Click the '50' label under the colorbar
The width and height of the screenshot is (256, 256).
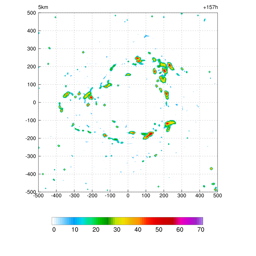pos(159,230)
